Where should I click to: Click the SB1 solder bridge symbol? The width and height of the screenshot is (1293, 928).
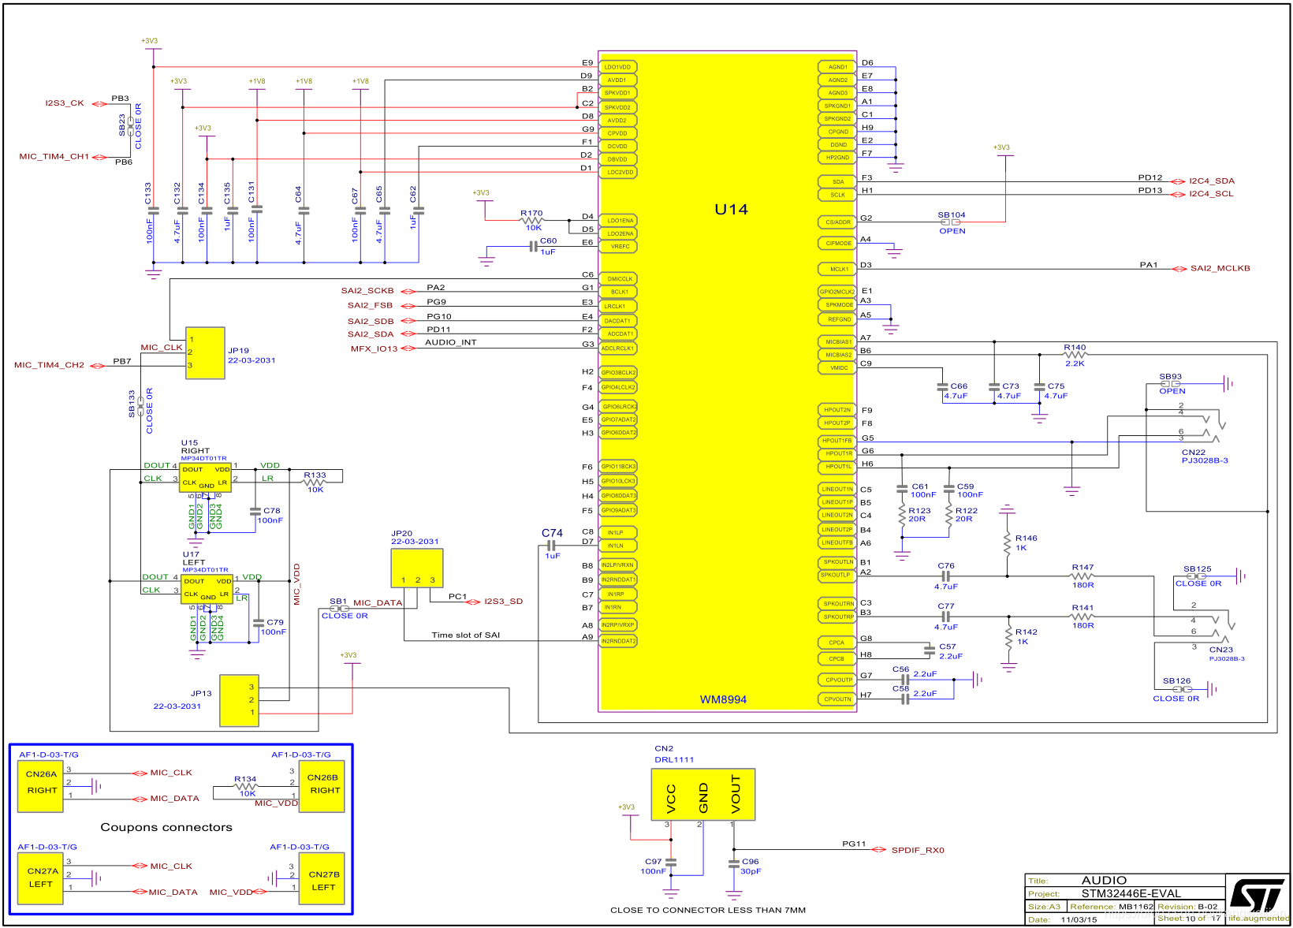339,609
